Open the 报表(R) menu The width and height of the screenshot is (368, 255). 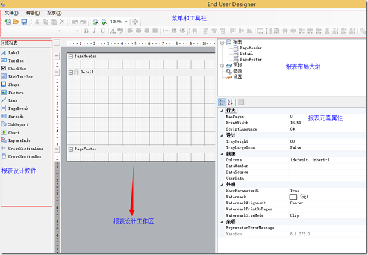click(54, 13)
